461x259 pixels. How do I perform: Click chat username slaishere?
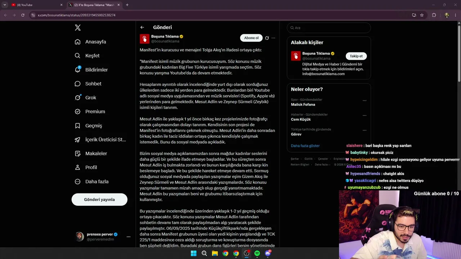(x=354, y=146)
